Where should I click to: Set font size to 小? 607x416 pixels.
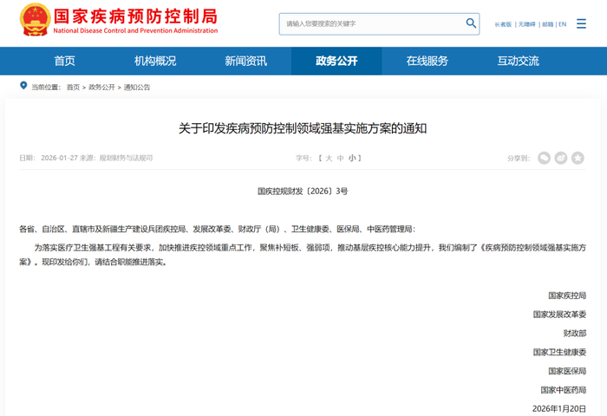click(x=352, y=158)
